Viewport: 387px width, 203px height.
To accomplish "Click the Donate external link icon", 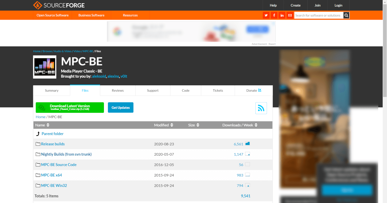I will coord(260,90).
